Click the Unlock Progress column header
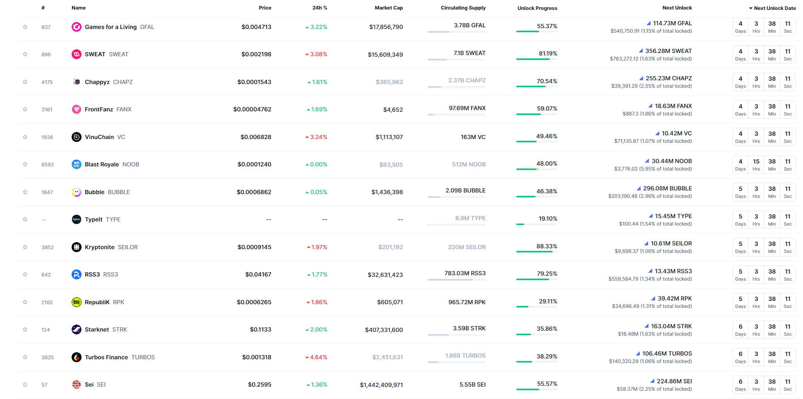This screenshot has width=803, height=399. pos(537,8)
